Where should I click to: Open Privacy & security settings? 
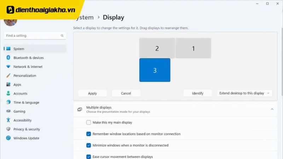tap(35, 129)
